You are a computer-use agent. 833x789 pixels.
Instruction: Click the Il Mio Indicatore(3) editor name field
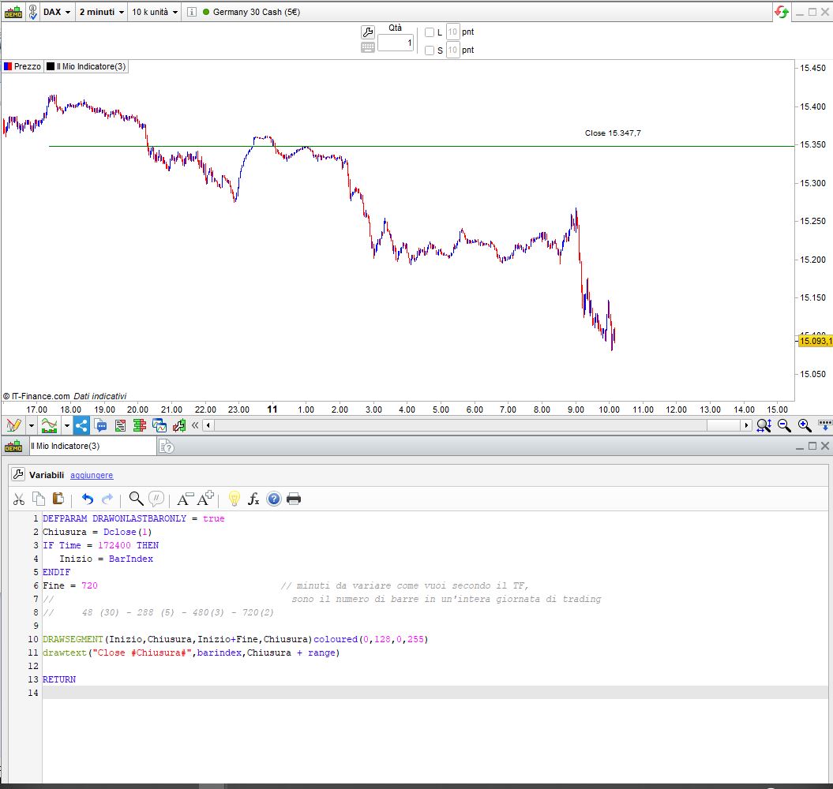[x=92, y=446]
